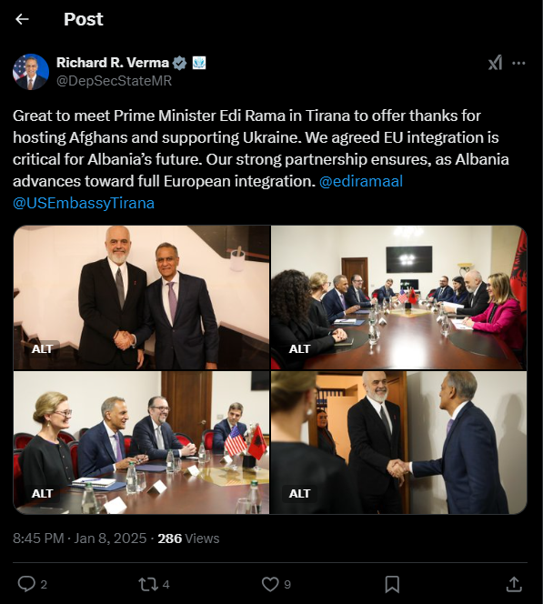The image size is (543, 604).
Task: Bookmark this post
Action: [392, 584]
